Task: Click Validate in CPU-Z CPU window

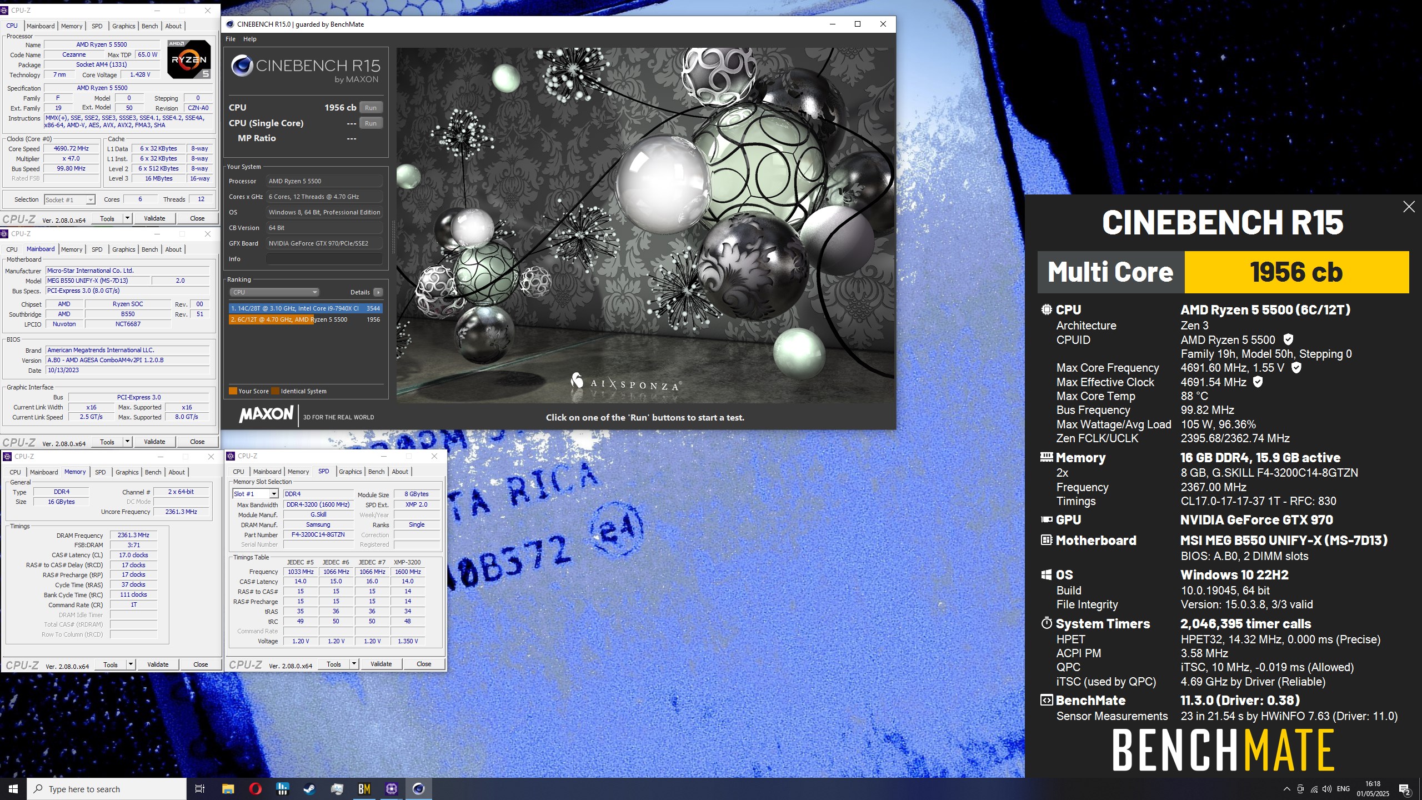Action: 154,218
